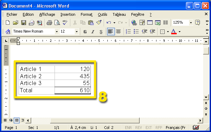Click the numbered list icon
The width and height of the screenshot is (211, 132).
128,32
